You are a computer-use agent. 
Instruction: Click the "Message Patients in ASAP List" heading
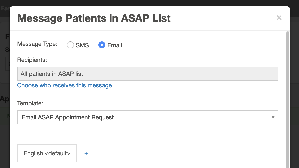[x=94, y=18]
